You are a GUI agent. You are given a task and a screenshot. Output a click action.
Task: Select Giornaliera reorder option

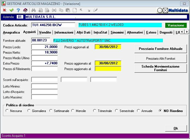tap(29, 111)
